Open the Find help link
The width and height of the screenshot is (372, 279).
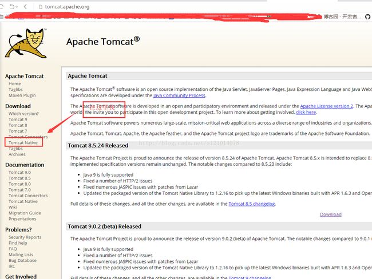(18, 243)
